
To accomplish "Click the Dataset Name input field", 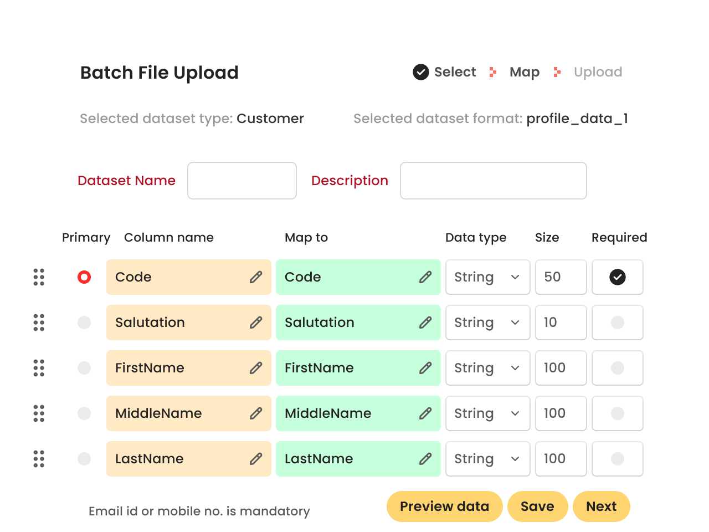I will (242, 181).
